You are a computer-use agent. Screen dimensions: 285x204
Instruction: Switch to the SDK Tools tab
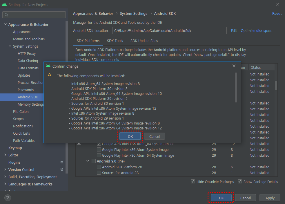[115, 41]
